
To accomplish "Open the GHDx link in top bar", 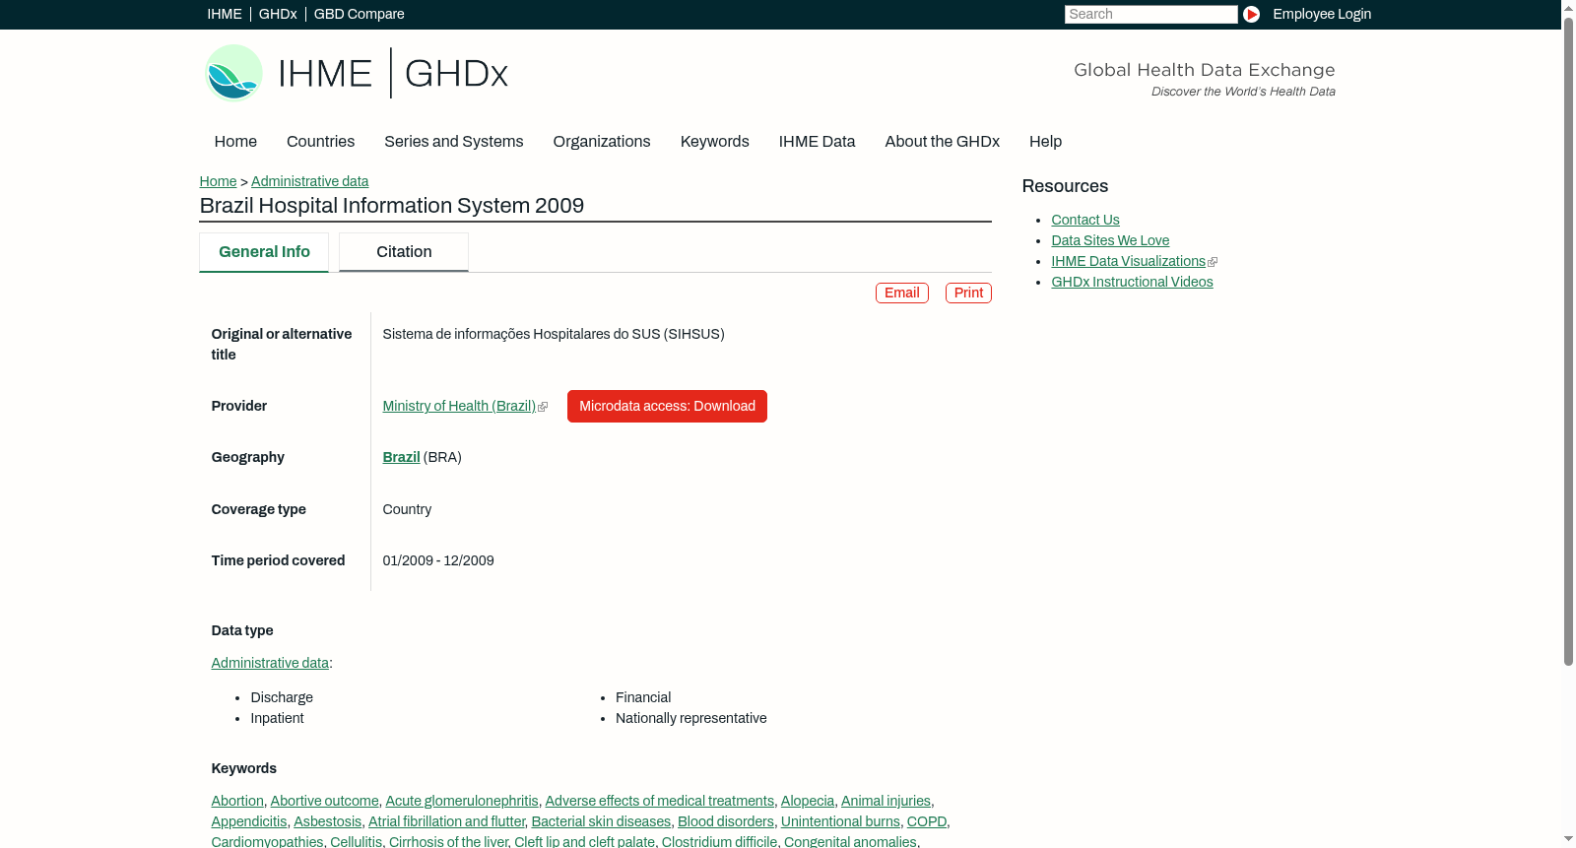I will [278, 14].
